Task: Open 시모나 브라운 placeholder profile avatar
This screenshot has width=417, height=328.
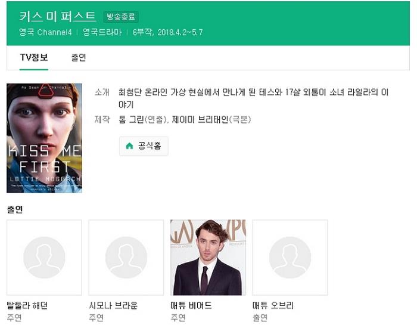Action: coord(126,257)
